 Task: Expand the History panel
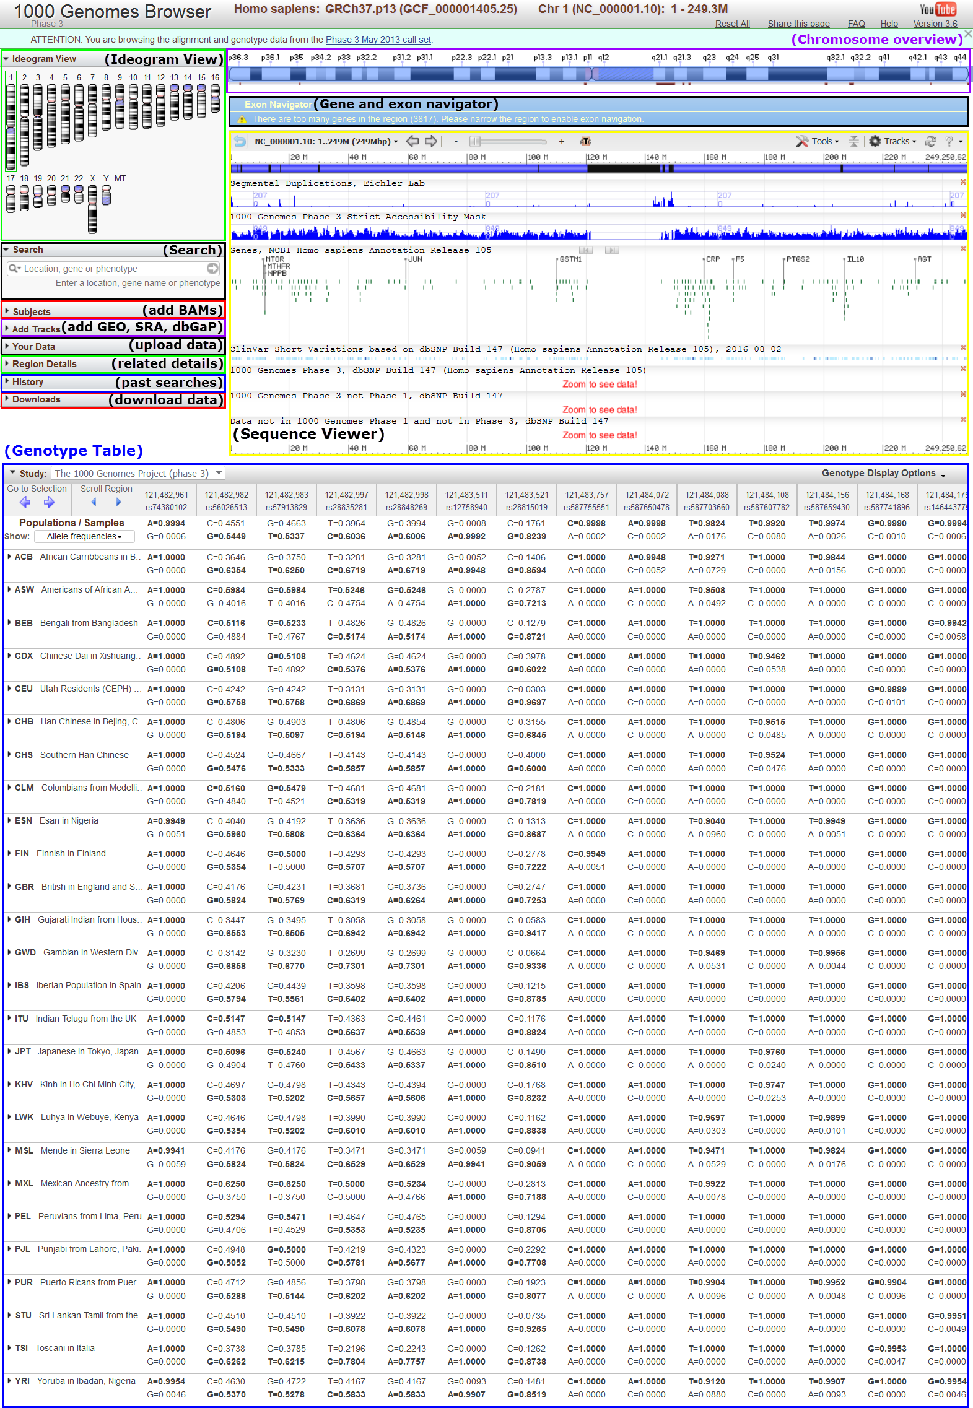pos(7,382)
